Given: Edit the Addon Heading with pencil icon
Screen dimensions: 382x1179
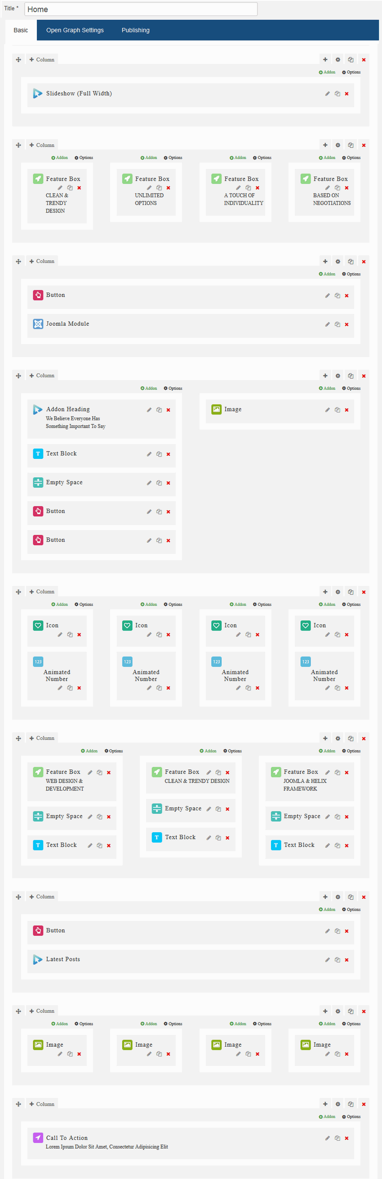Looking at the screenshot, I should (x=149, y=410).
